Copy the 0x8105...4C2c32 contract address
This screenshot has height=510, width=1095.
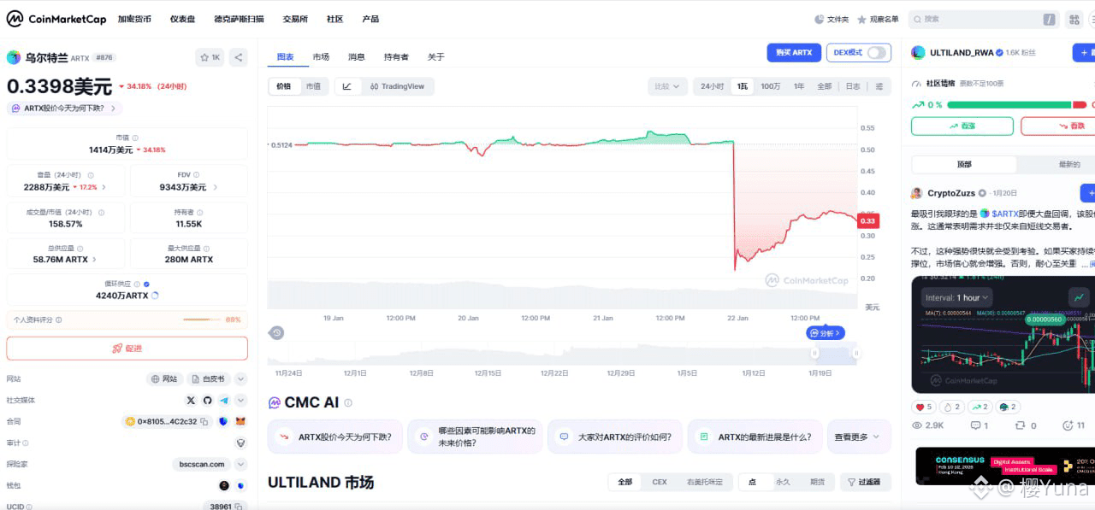[204, 421]
